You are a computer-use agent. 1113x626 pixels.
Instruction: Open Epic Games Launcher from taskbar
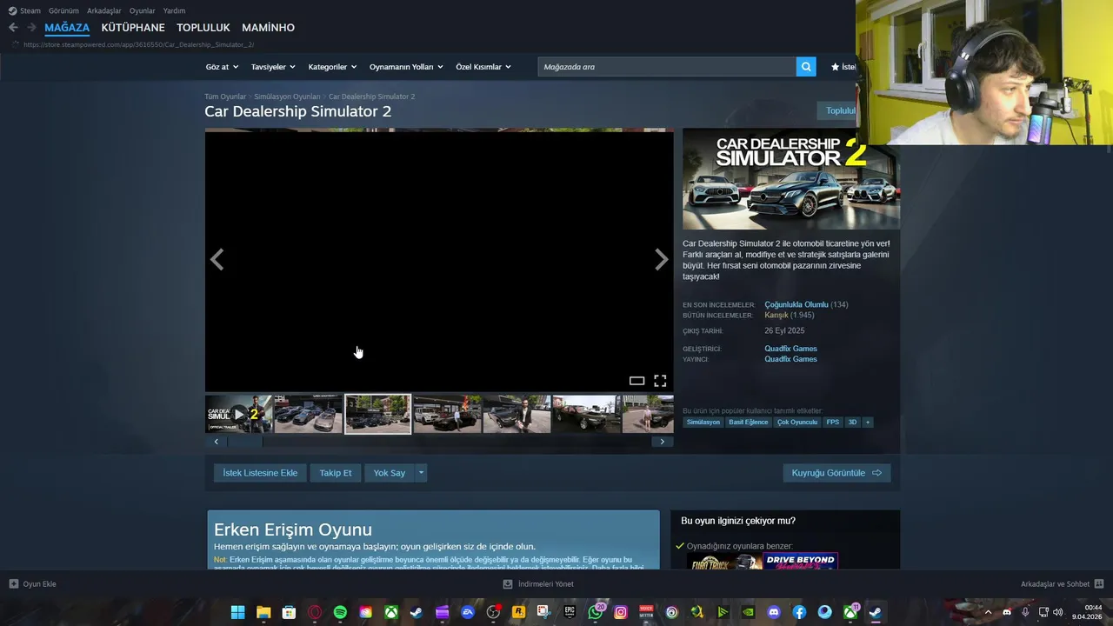coord(570,612)
